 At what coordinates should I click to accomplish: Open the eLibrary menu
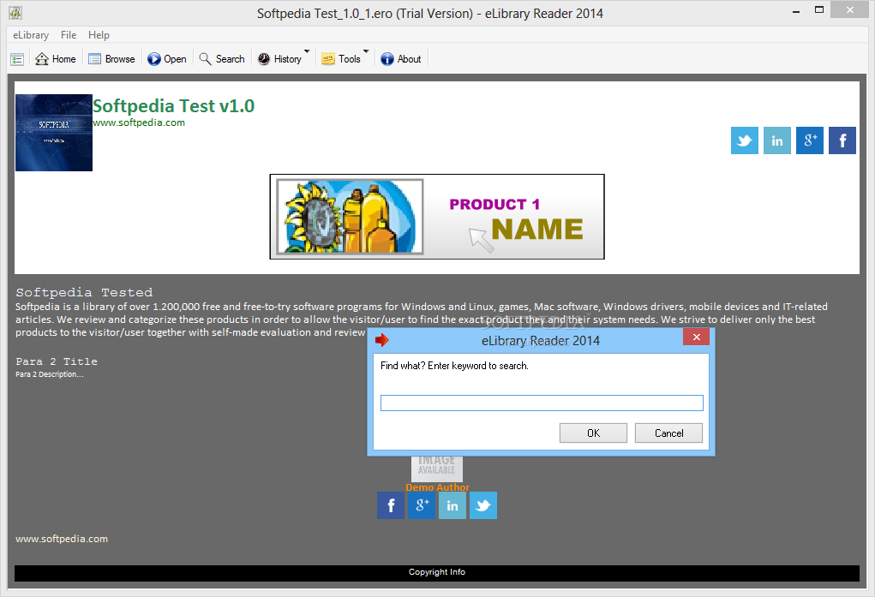click(x=31, y=35)
